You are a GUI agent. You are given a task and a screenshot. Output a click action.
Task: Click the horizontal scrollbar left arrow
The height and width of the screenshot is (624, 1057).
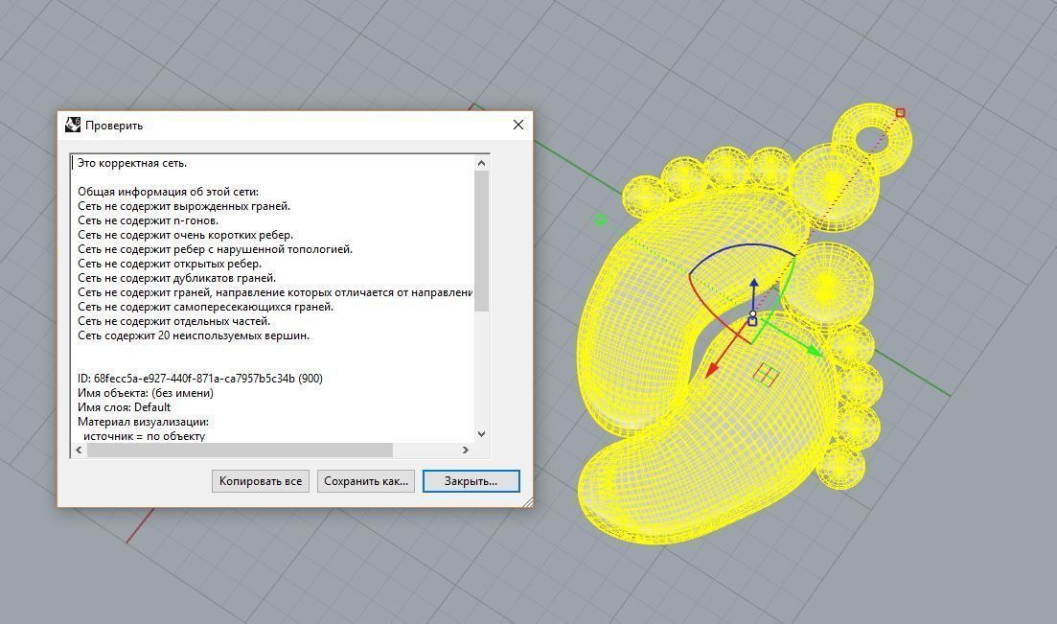(x=79, y=450)
